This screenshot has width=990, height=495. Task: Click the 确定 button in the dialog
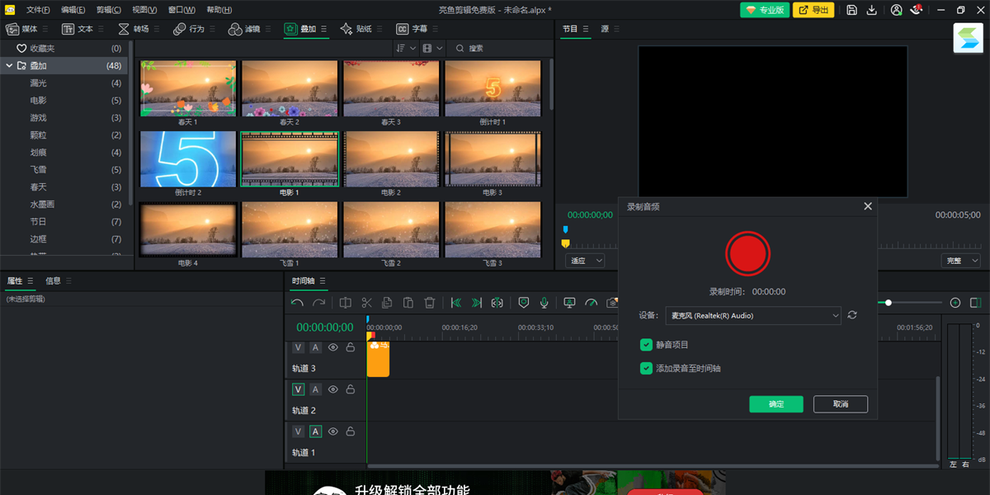point(775,404)
